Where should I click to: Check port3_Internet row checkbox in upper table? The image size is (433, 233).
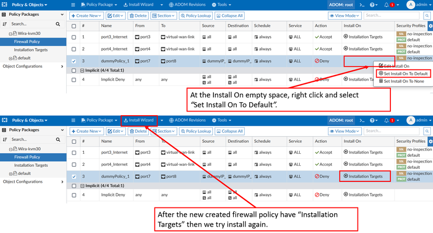pyautogui.click(x=74, y=37)
